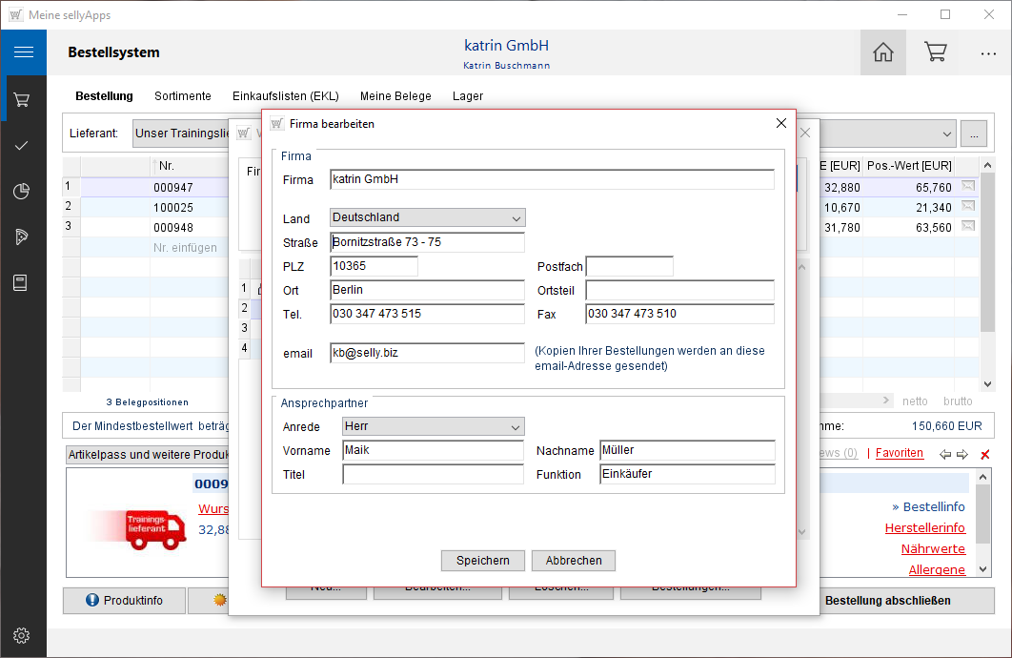
Task: Open the pie chart sidebar icon
Action: [x=23, y=192]
